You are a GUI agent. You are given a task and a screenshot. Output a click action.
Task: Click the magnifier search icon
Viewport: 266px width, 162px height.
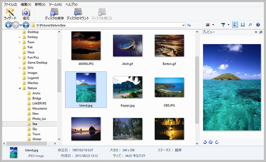coord(250,25)
